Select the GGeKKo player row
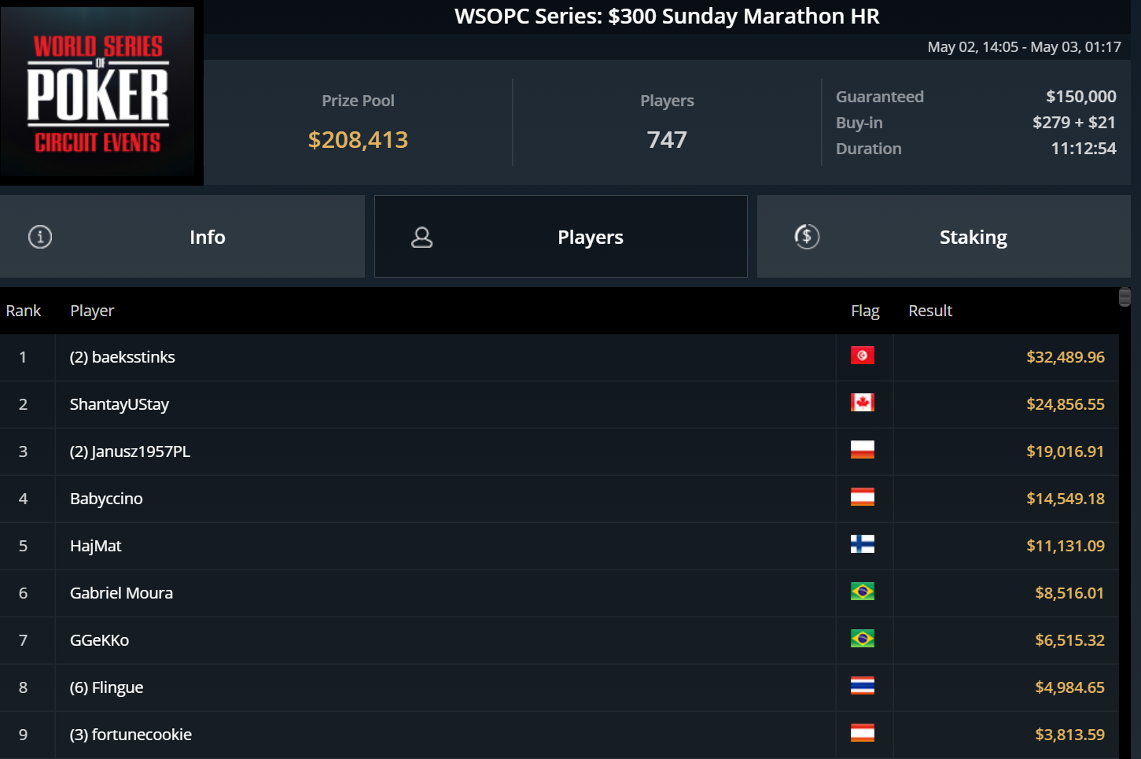Screen dimensions: 1141x759 (x=100, y=640)
